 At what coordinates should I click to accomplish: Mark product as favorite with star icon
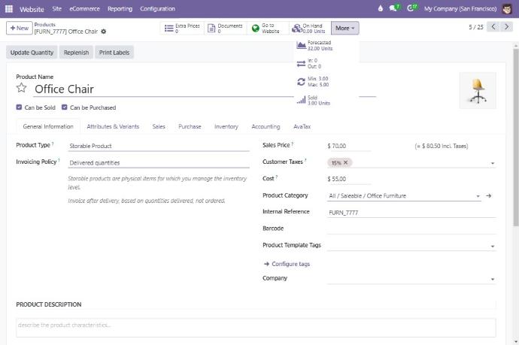click(22, 88)
